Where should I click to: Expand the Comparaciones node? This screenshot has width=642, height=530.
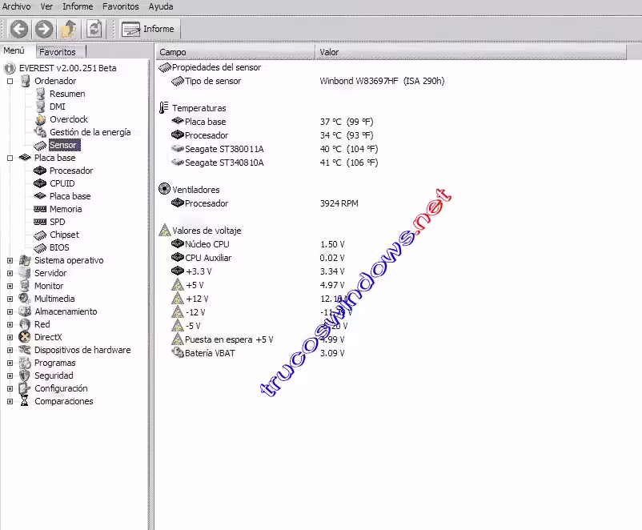10,402
